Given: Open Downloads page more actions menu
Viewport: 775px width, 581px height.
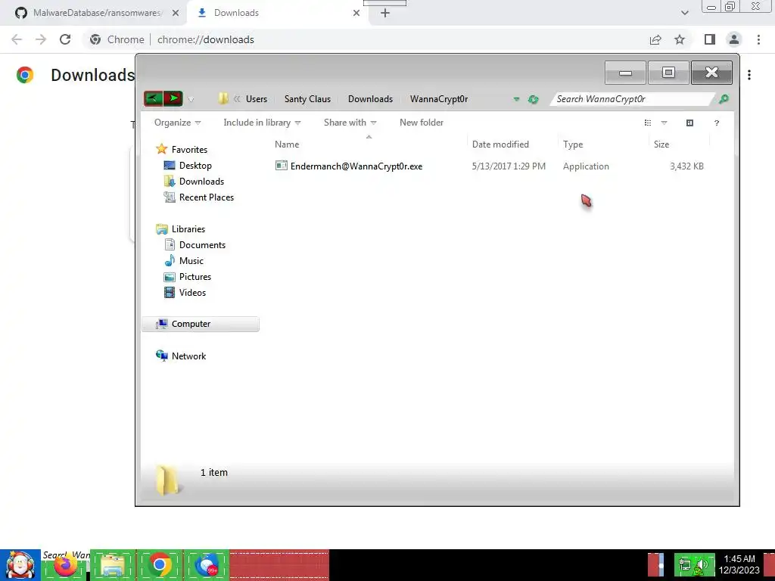Looking at the screenshot, I should coord(749,75).
